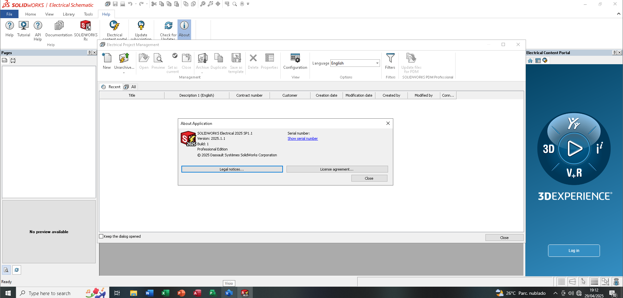
Task: Open Documentation in the Help ribbon
Action: (59, 25)
